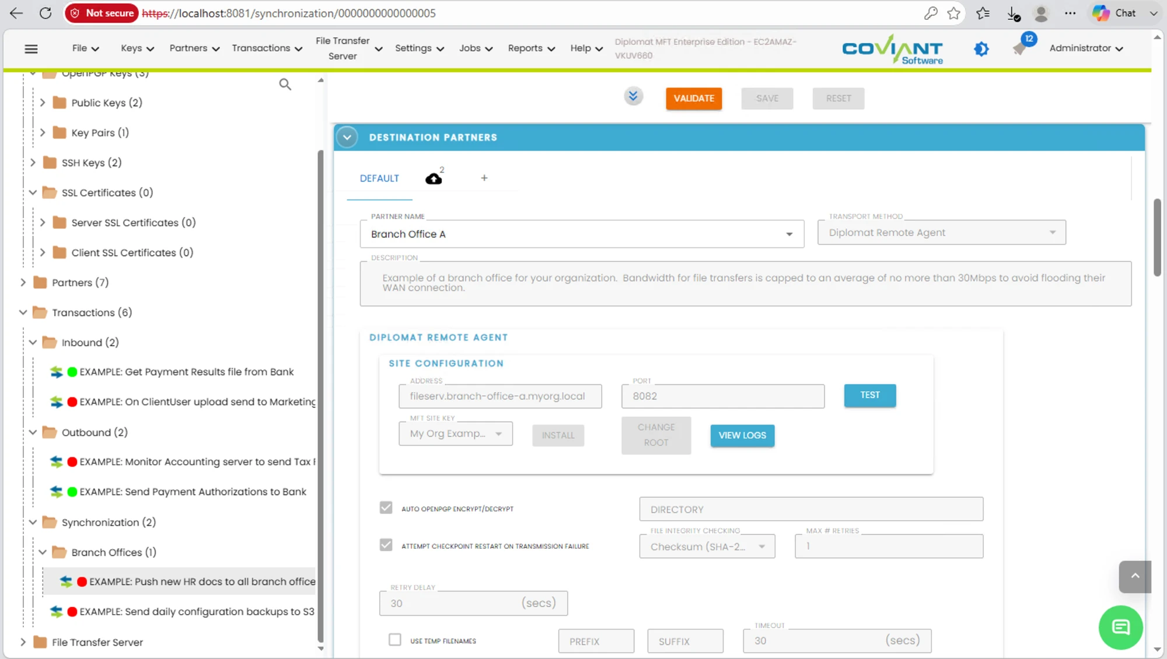Click the cloud upload tab icon
This screenshot has height=659, width=1167.
pos(434,178)
